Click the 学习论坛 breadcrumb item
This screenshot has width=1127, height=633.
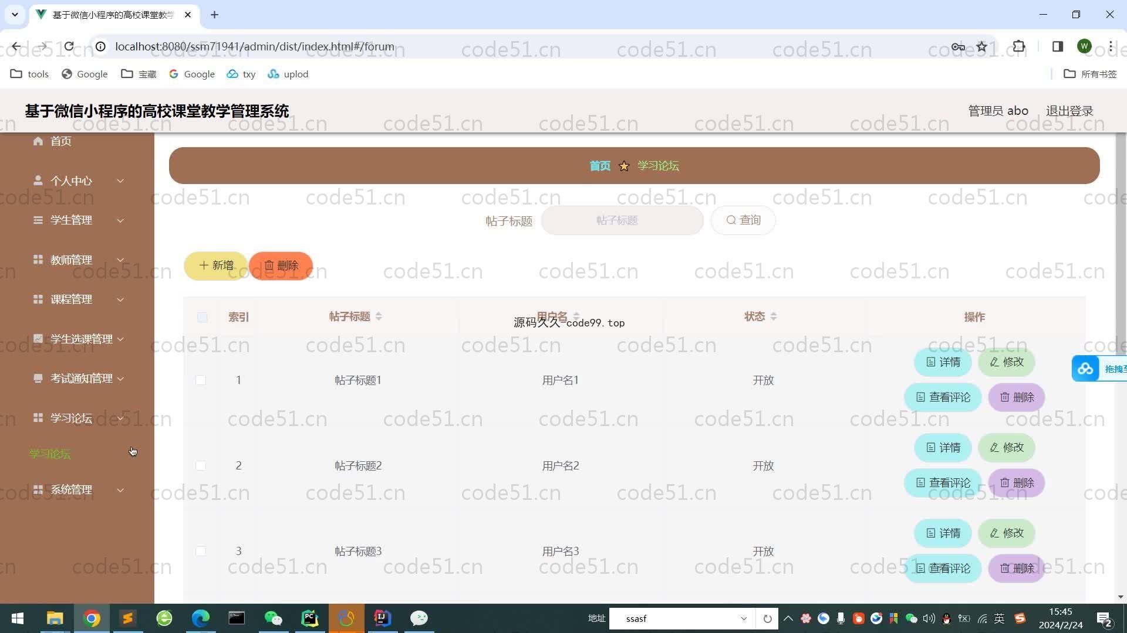658,166
